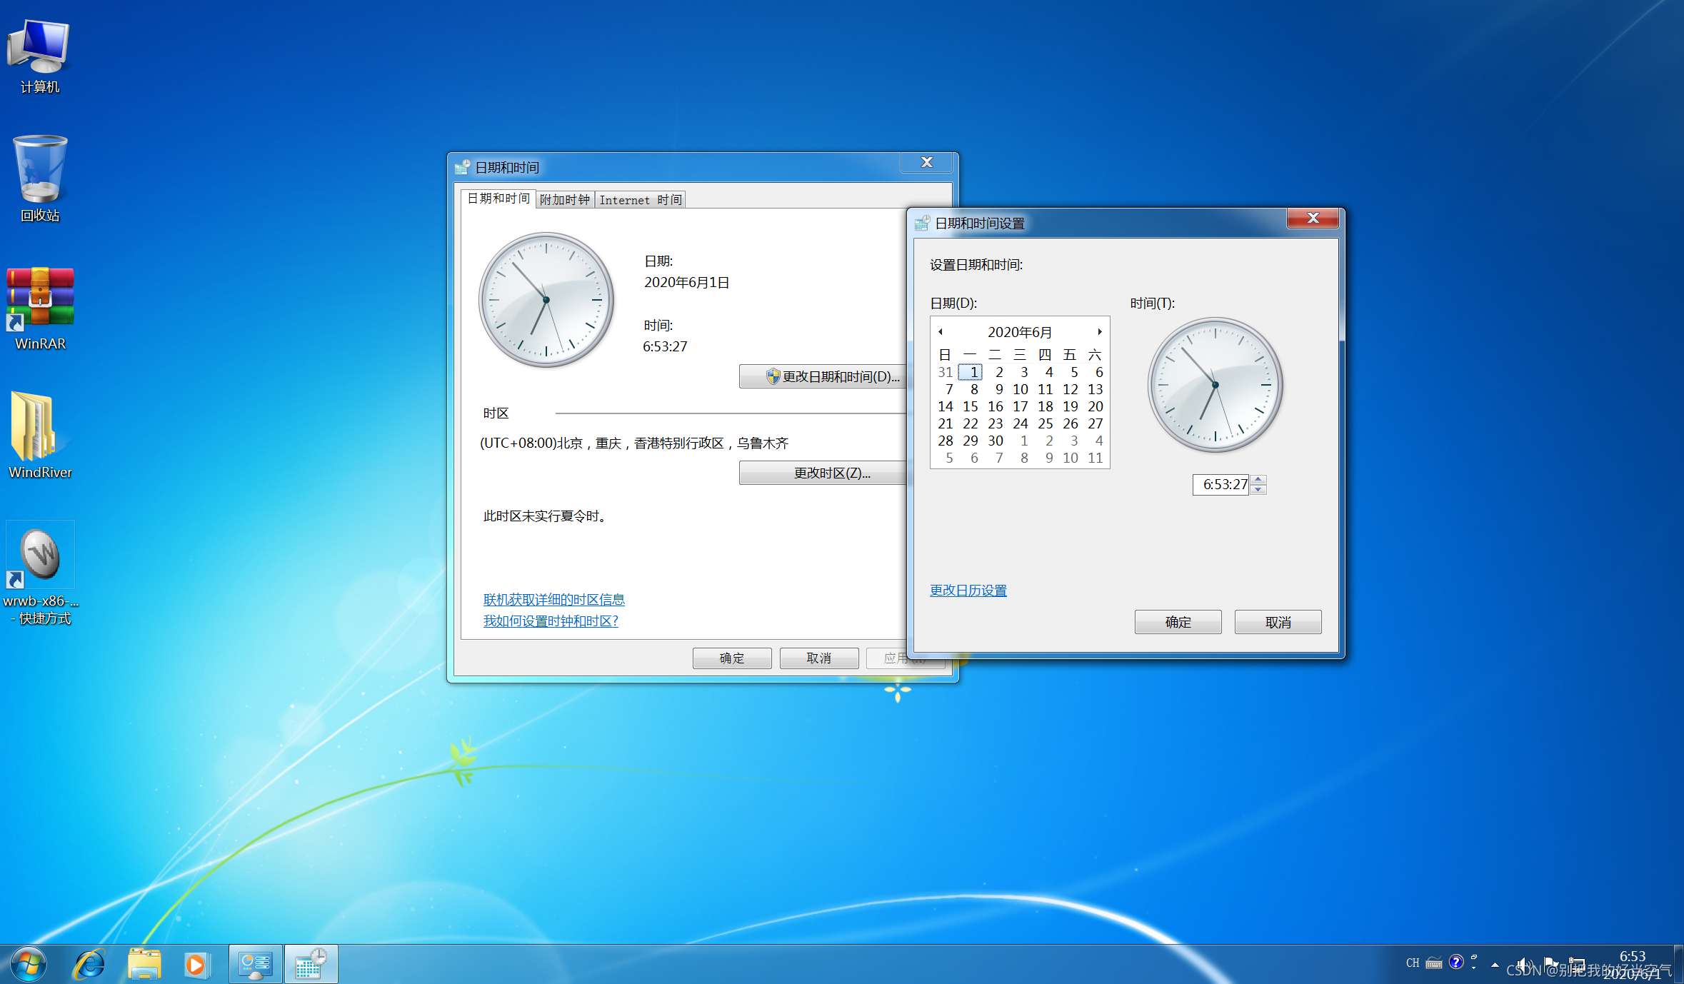Switch to the Control Panel taskbar item

tap(255, 965)
